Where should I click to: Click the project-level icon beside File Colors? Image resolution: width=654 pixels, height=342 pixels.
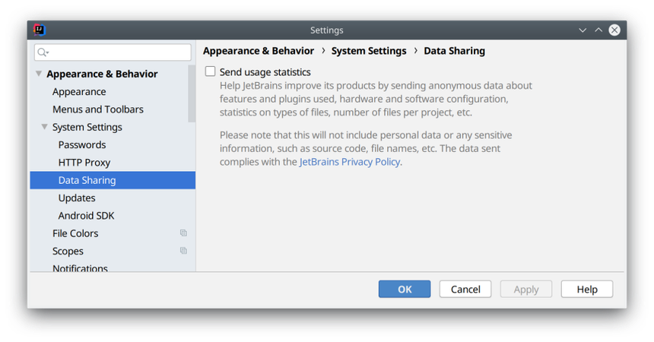[x=183, y=233]
